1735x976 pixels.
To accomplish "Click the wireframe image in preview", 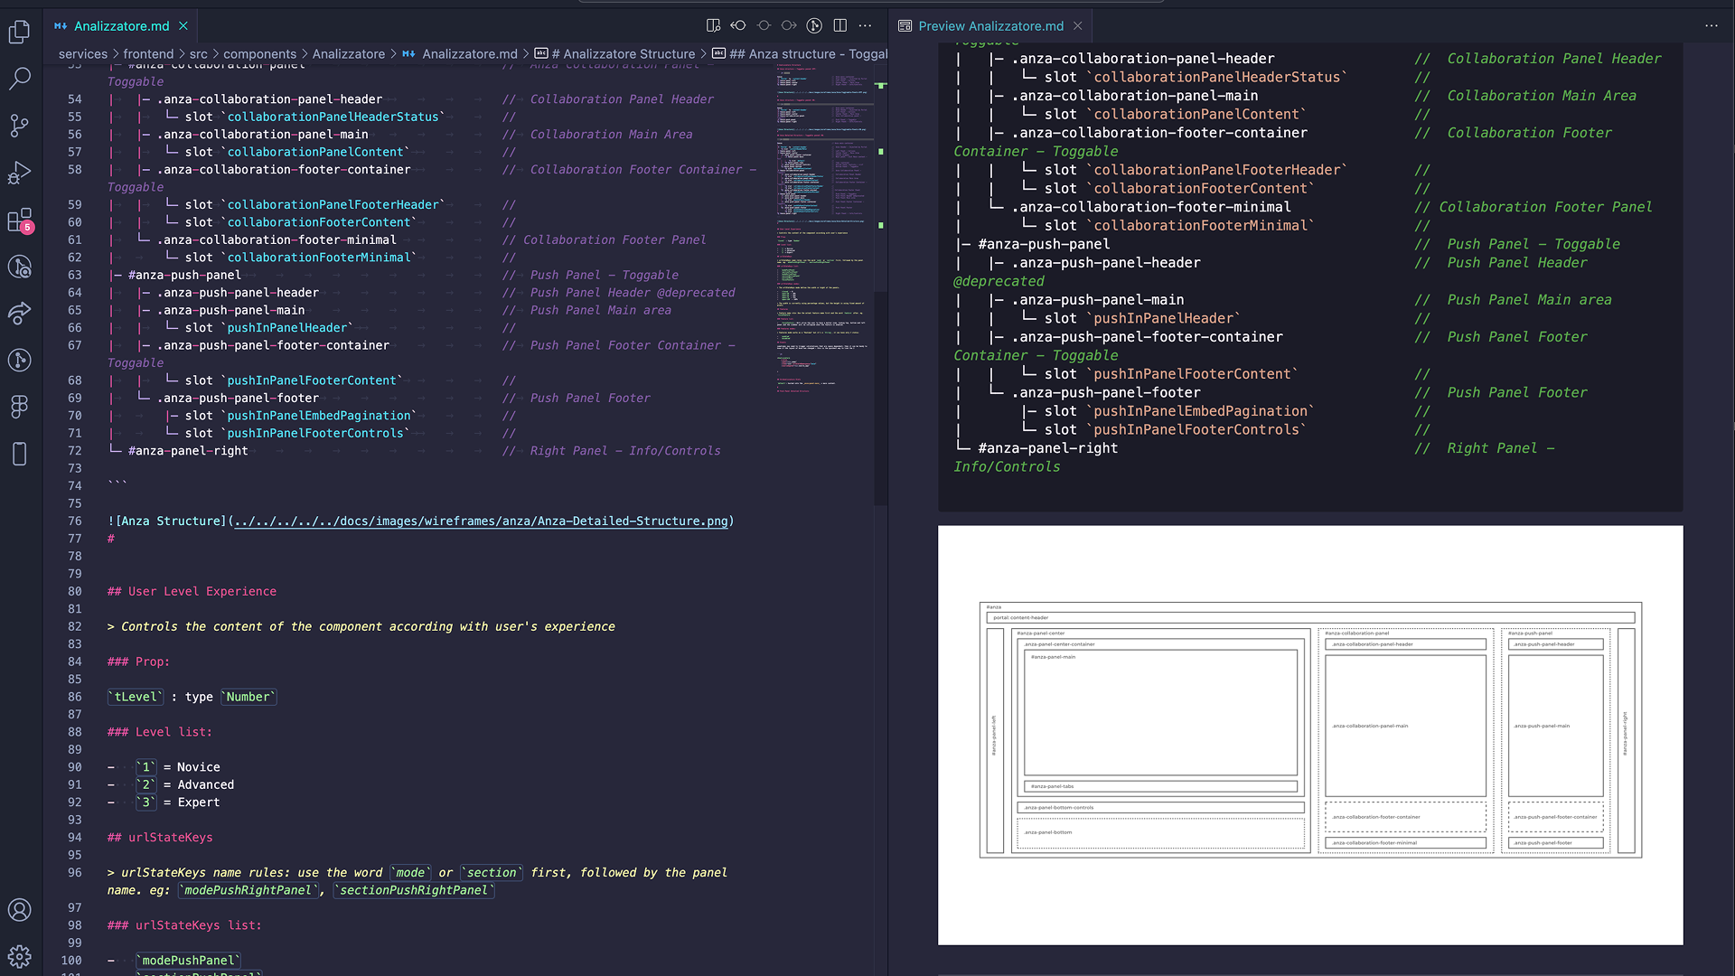I will click(1309, 734).
